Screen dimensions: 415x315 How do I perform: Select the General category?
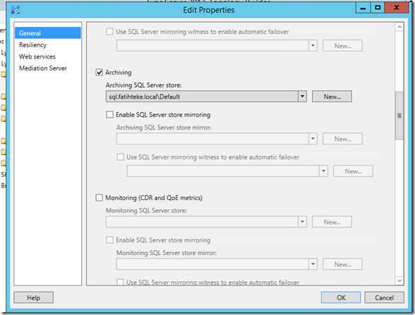[48, 33]
